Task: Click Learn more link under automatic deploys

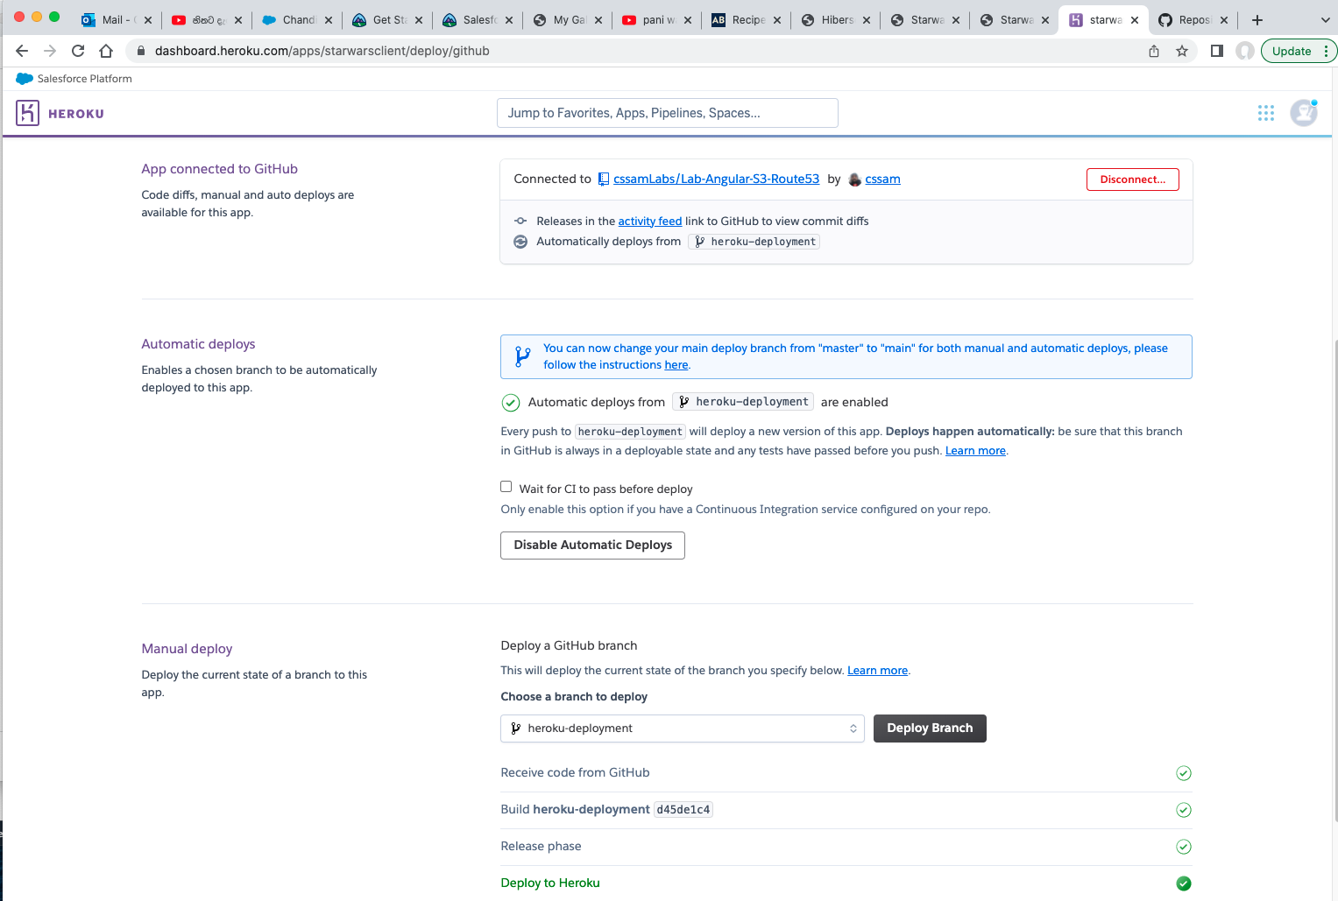Action: (975, 451)
